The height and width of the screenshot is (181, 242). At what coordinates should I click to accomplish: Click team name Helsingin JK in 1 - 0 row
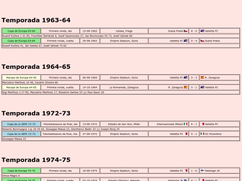212,171
